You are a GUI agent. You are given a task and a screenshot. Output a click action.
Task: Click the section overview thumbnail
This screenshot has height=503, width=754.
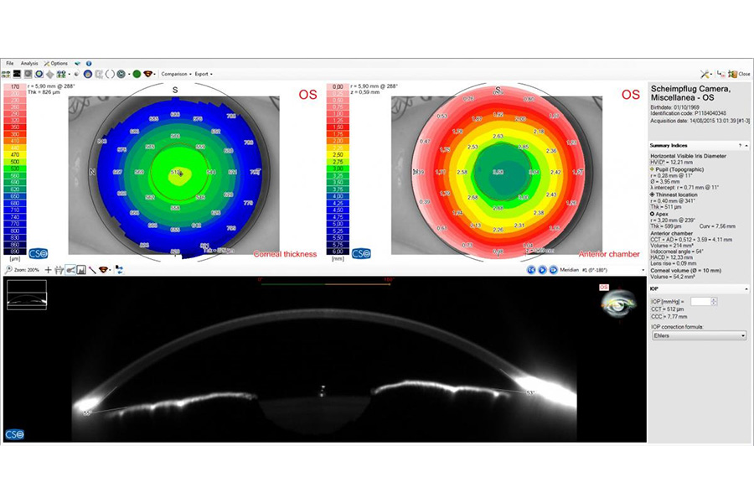(27, 294)
